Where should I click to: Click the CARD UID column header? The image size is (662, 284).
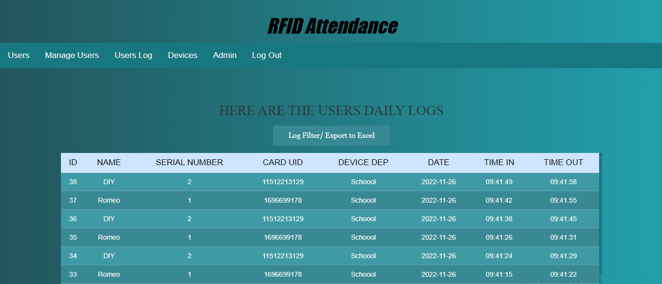click(283, 163)
